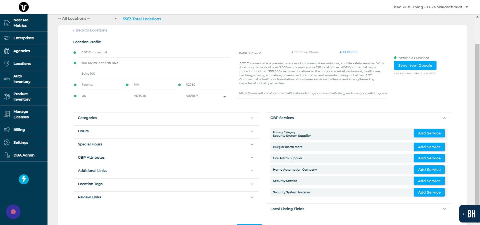Open Manage Licenses via its sidebar icon

pos(7,114)
